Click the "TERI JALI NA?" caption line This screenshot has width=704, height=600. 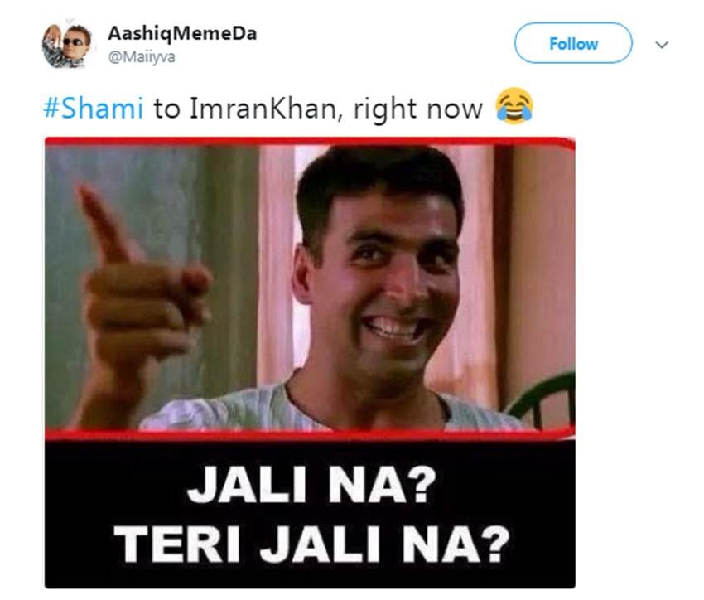tap(311, 544)
